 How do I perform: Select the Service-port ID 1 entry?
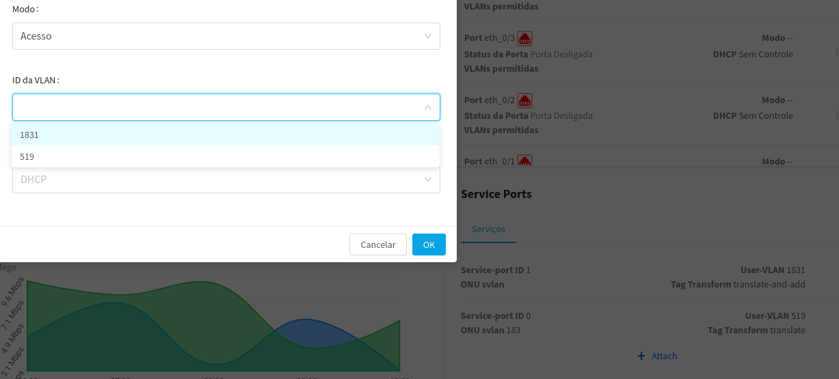point(632,277)
